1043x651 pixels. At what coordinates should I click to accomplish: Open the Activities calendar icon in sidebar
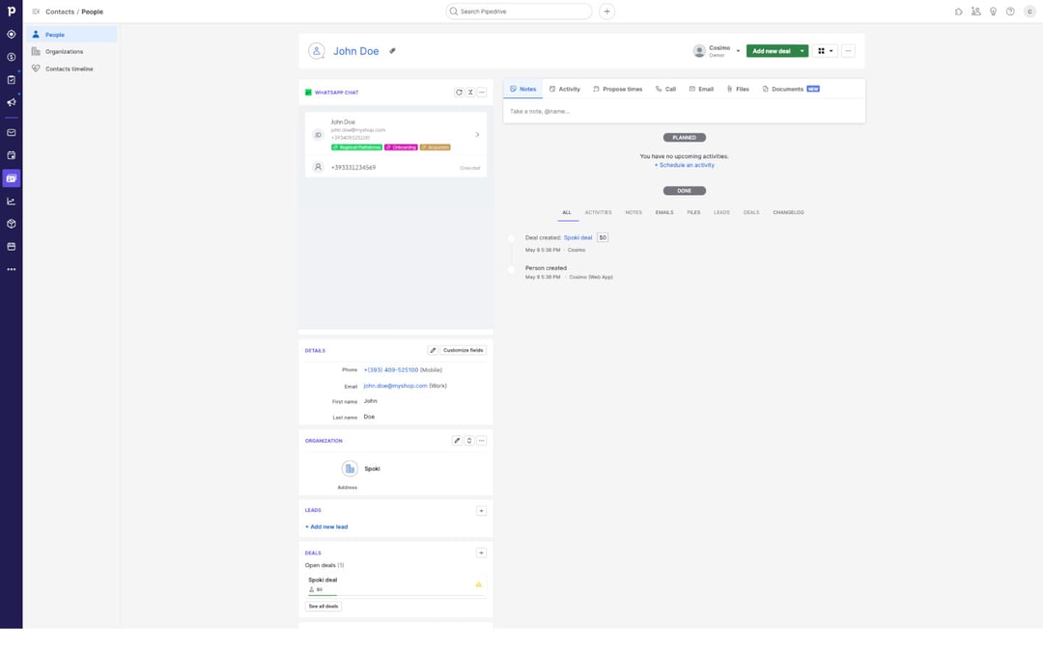(10, 154)
